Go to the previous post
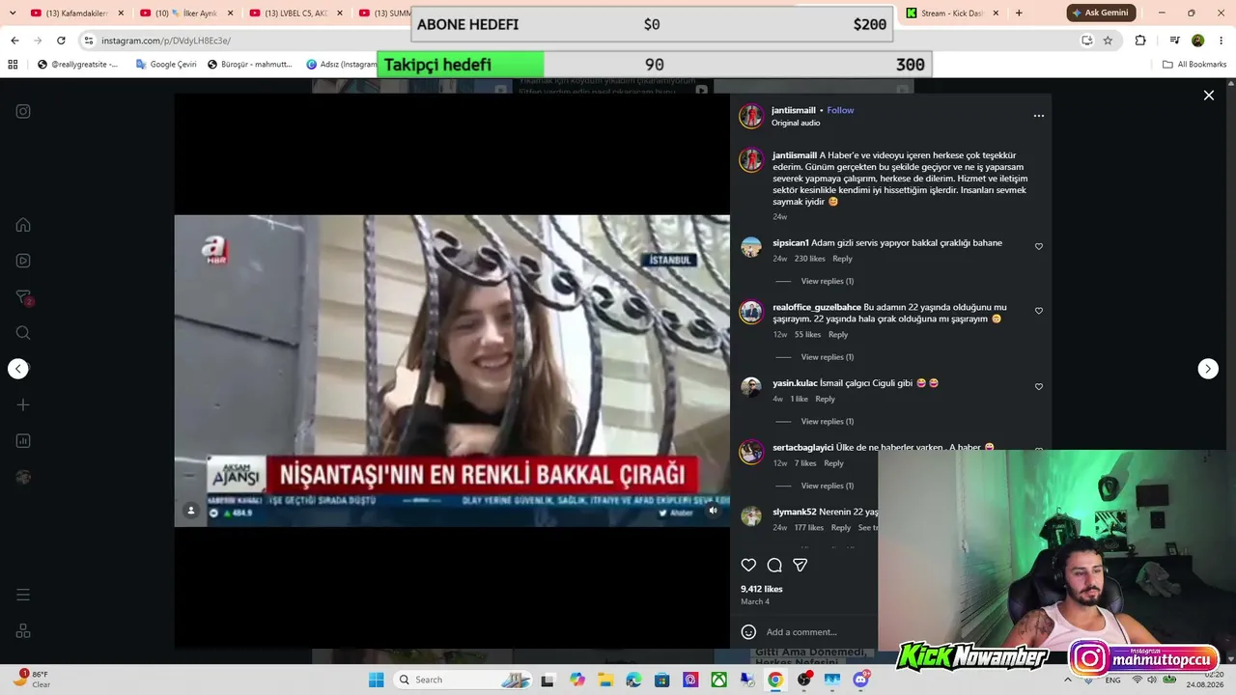Viewport: 1236px width, 695px height. (18, 369)
